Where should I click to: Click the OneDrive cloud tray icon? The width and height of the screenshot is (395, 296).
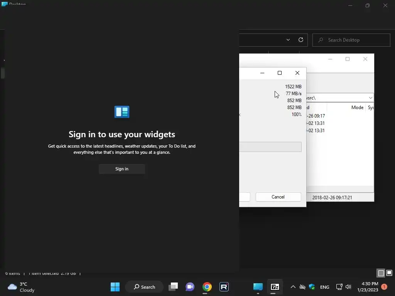click(302, 287)
